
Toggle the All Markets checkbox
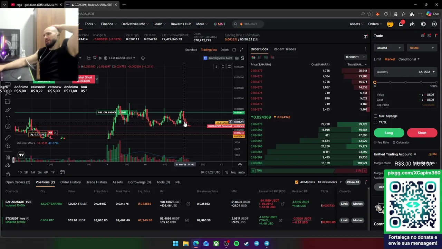click(297, 182)
